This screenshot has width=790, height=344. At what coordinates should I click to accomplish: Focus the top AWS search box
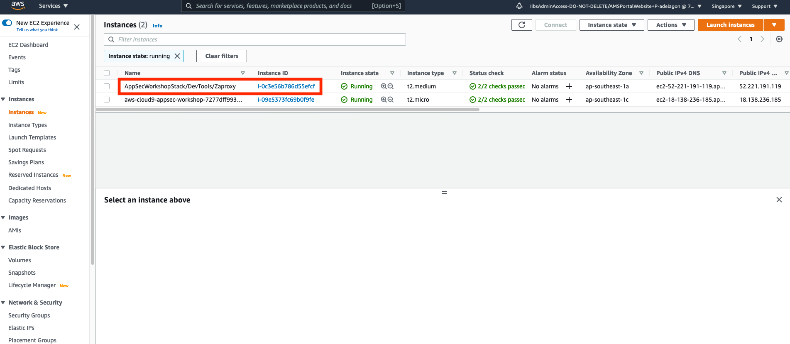pyautogui.click(x=293, y=6)
